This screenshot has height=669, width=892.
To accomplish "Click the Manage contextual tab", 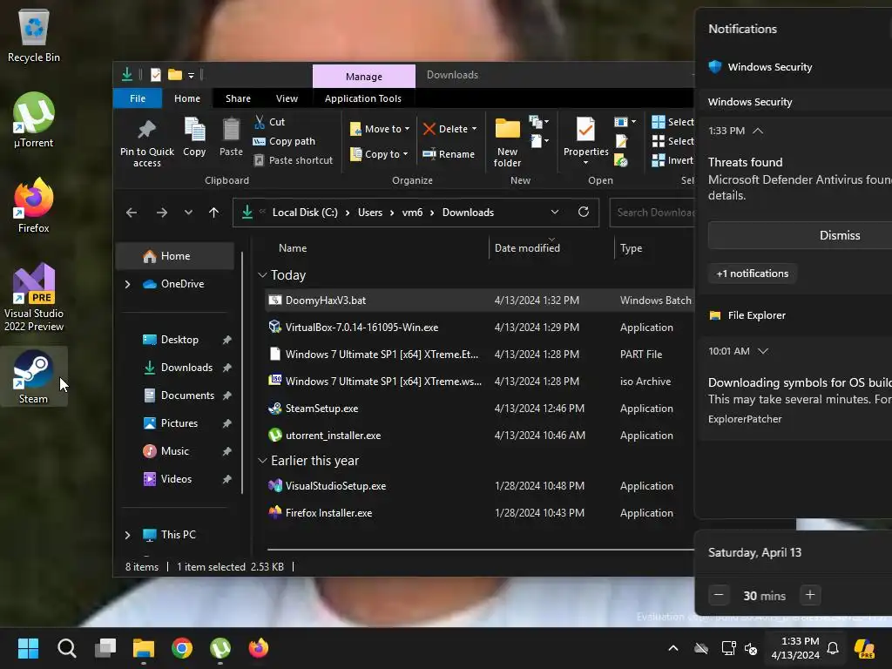I will pyautogui.click(x=364, y=77).
